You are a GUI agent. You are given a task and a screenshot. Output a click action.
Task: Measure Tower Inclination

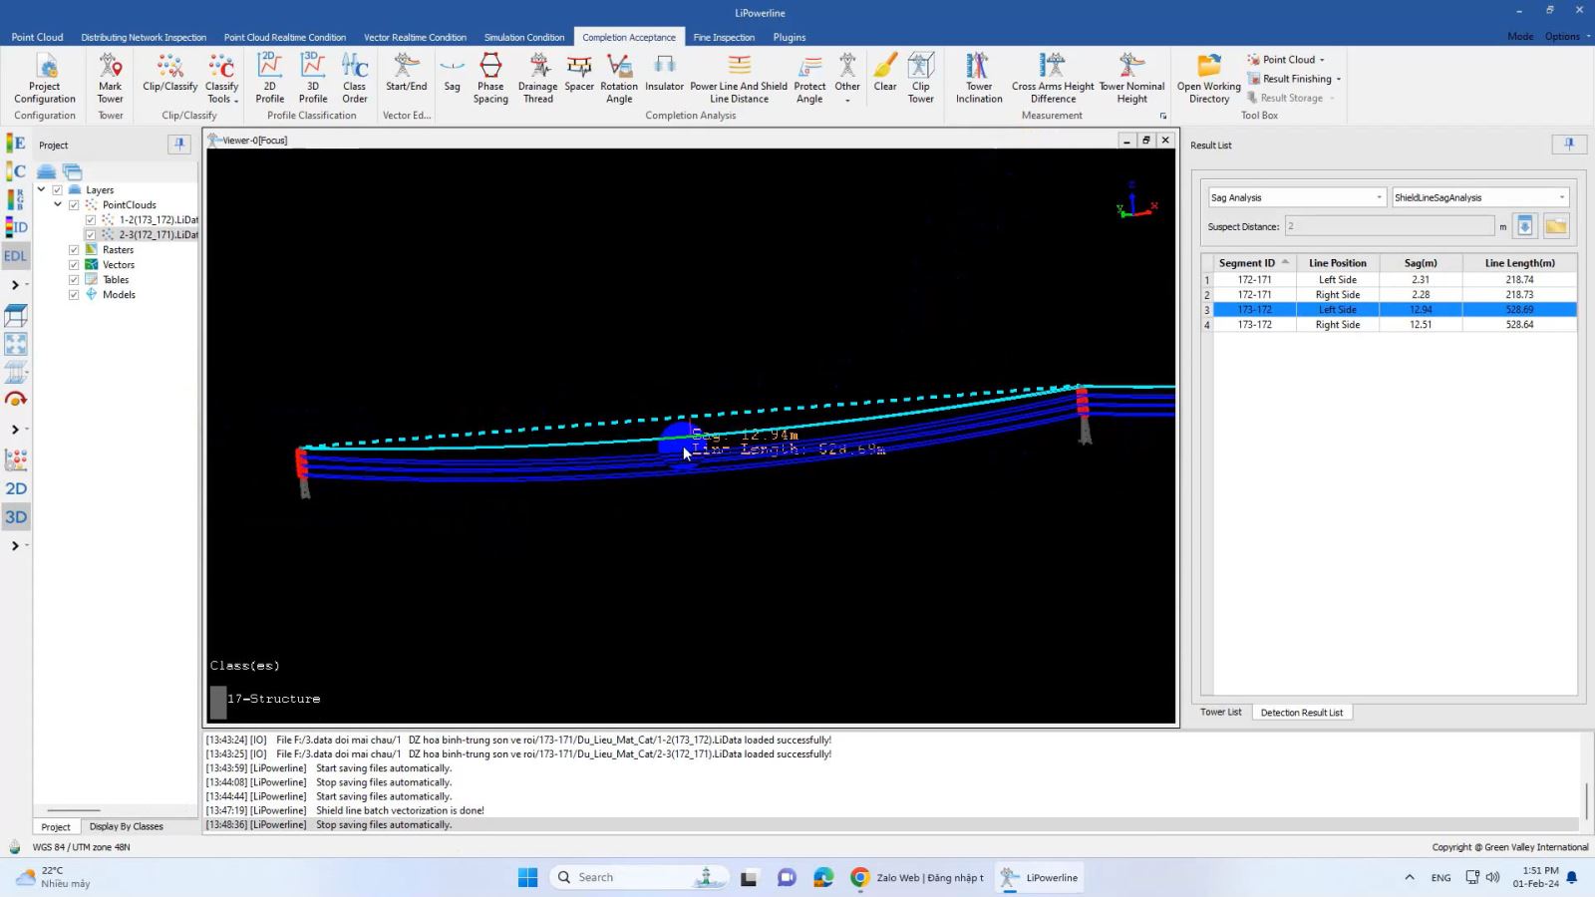979,79
